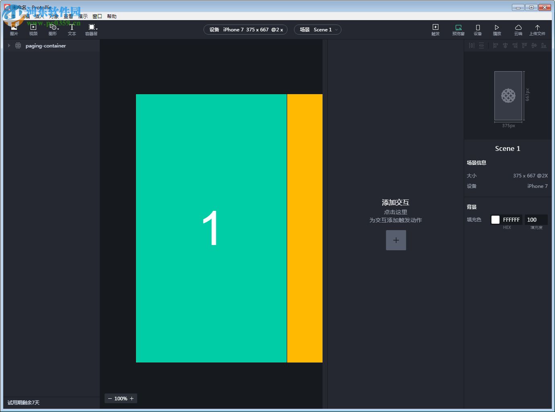This screenshot has width=555, height=412.
Task: Open the iPhone 7 device selector
Action: click(245, 29)
